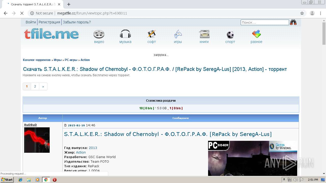The width and height of the screenshot is (326, 183).
Task: Open Chrome profile avatar menu
Action: pyautogui.click(x=312, y=13)
